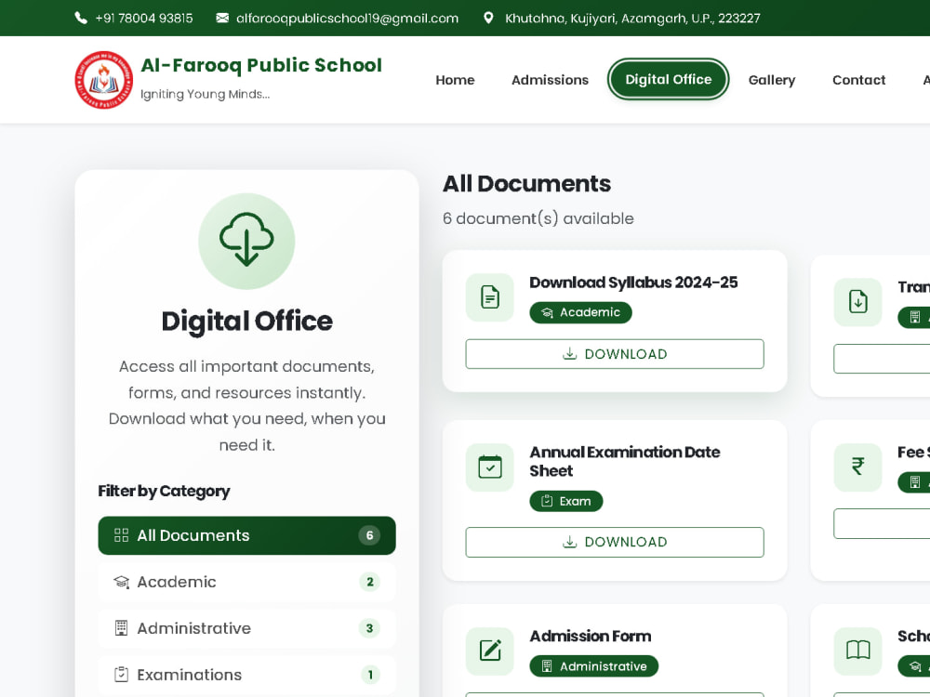Click the cloud download icon in sidebar
Screen dimensions: 930x697
click(x=246, y=240)
